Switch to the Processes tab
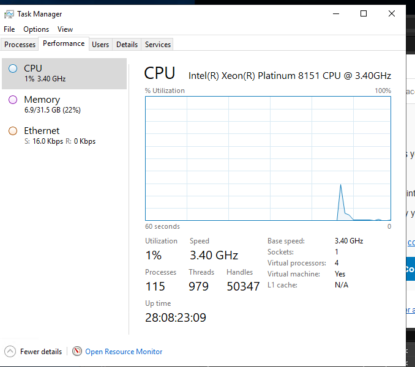415x367 pixels. click(x=20, y=45)
